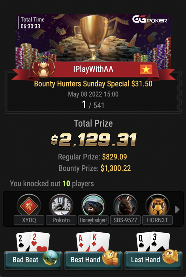186x277 pixels.
Task: Click the HORN3T name label
Action: click(x=158, y=220)
